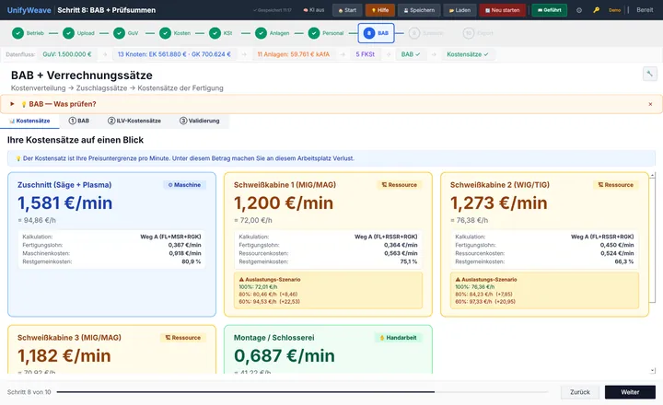The image size is (663, 405).
Task: Switch to the BAB tab
Action: (79, 121)
